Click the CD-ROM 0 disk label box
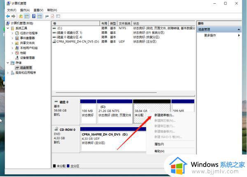The width and height of the screenshot is (247, 177). (x=66, y=139)
